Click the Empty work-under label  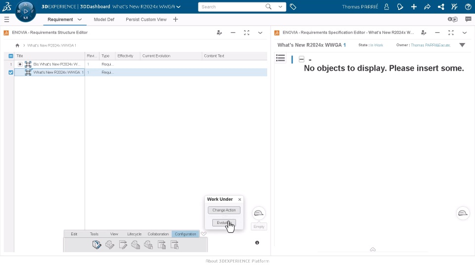259,226
